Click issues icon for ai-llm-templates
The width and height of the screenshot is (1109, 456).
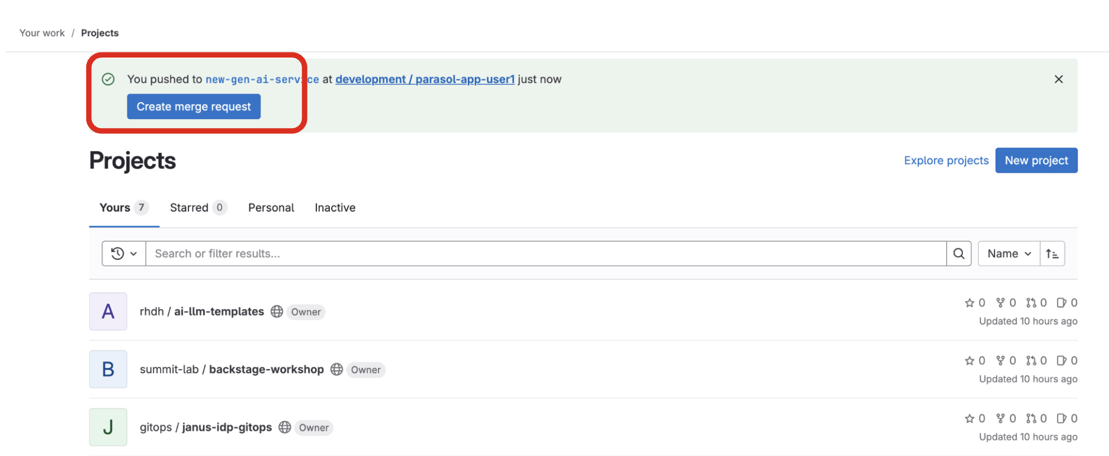click(x=1061, y=303)
